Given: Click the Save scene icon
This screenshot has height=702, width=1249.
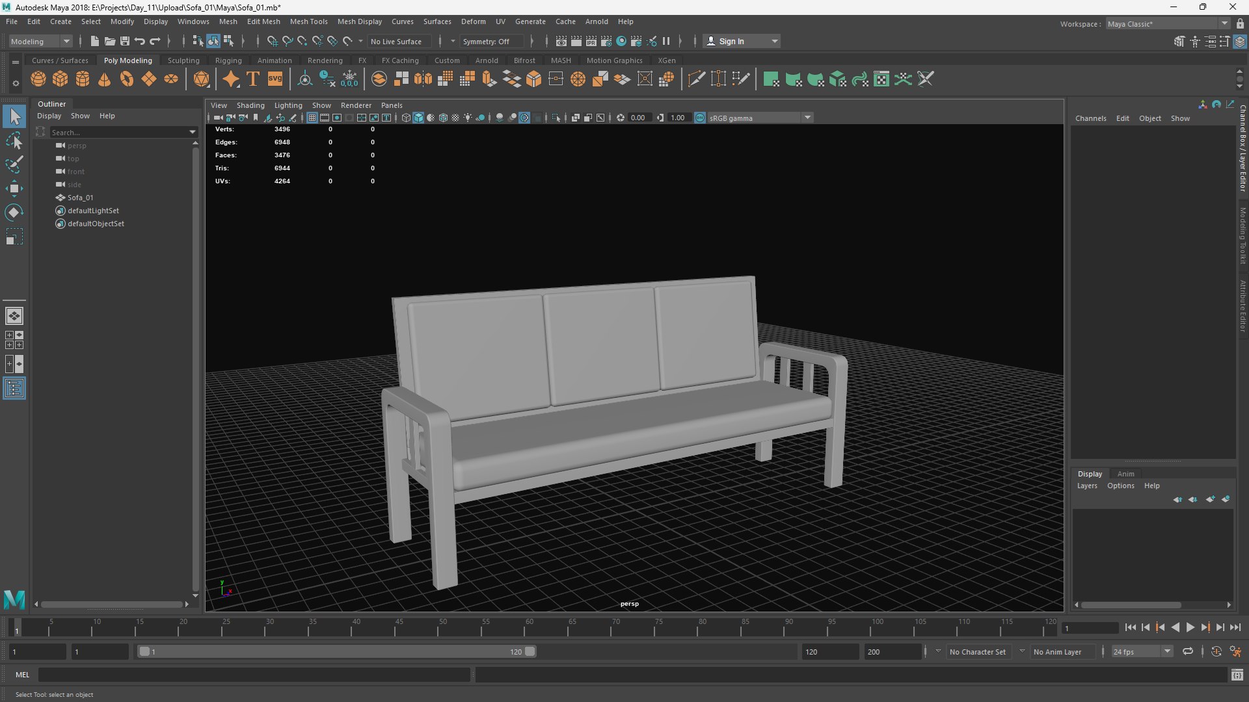Looking at the screenshot, I should coord(125,41).
